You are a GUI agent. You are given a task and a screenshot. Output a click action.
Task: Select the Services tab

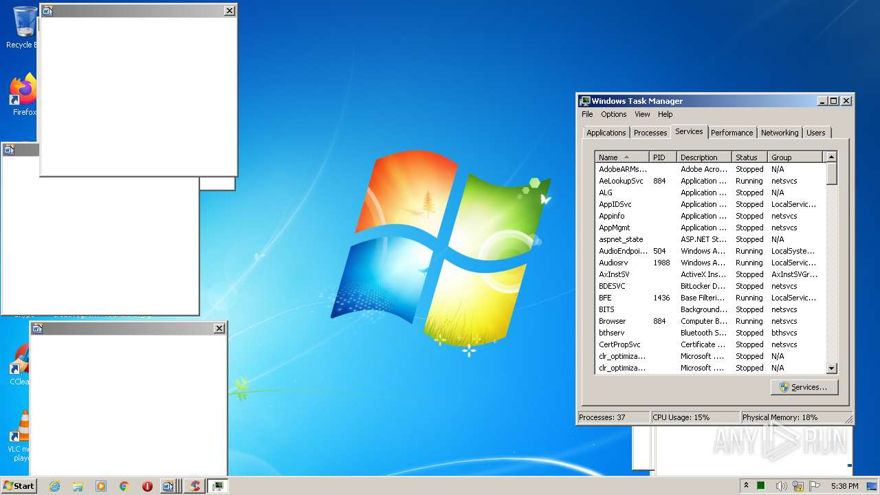[x=689, y=131]
